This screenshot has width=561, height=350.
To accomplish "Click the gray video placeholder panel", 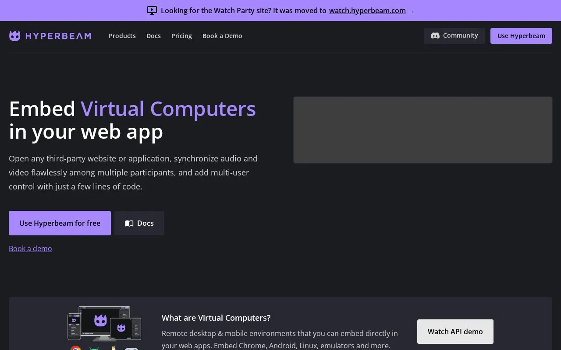I will [423, 130].
